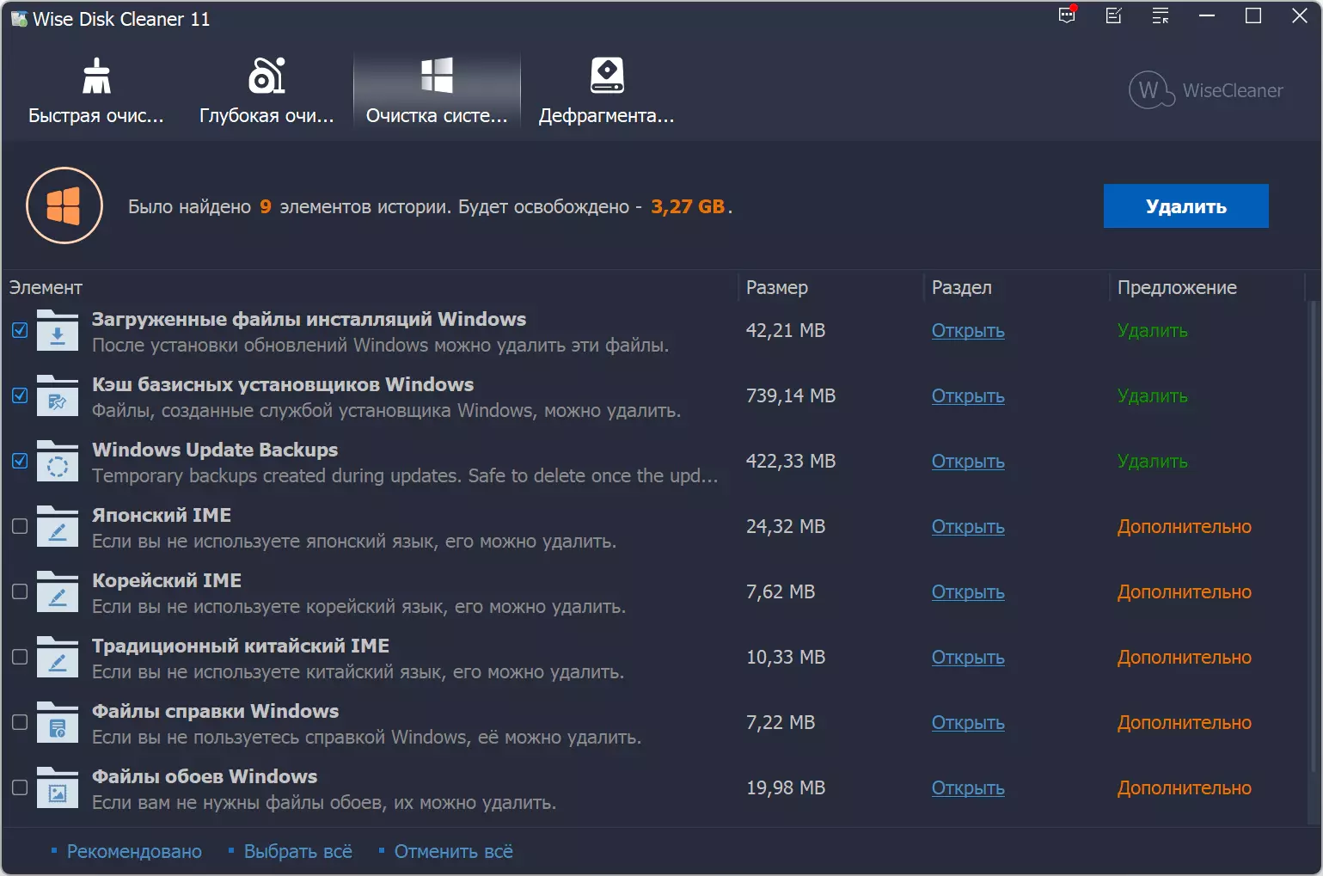The image size is (1323, 876).
Task: Click folder icon of Японский IME
Action: (58, 527)
